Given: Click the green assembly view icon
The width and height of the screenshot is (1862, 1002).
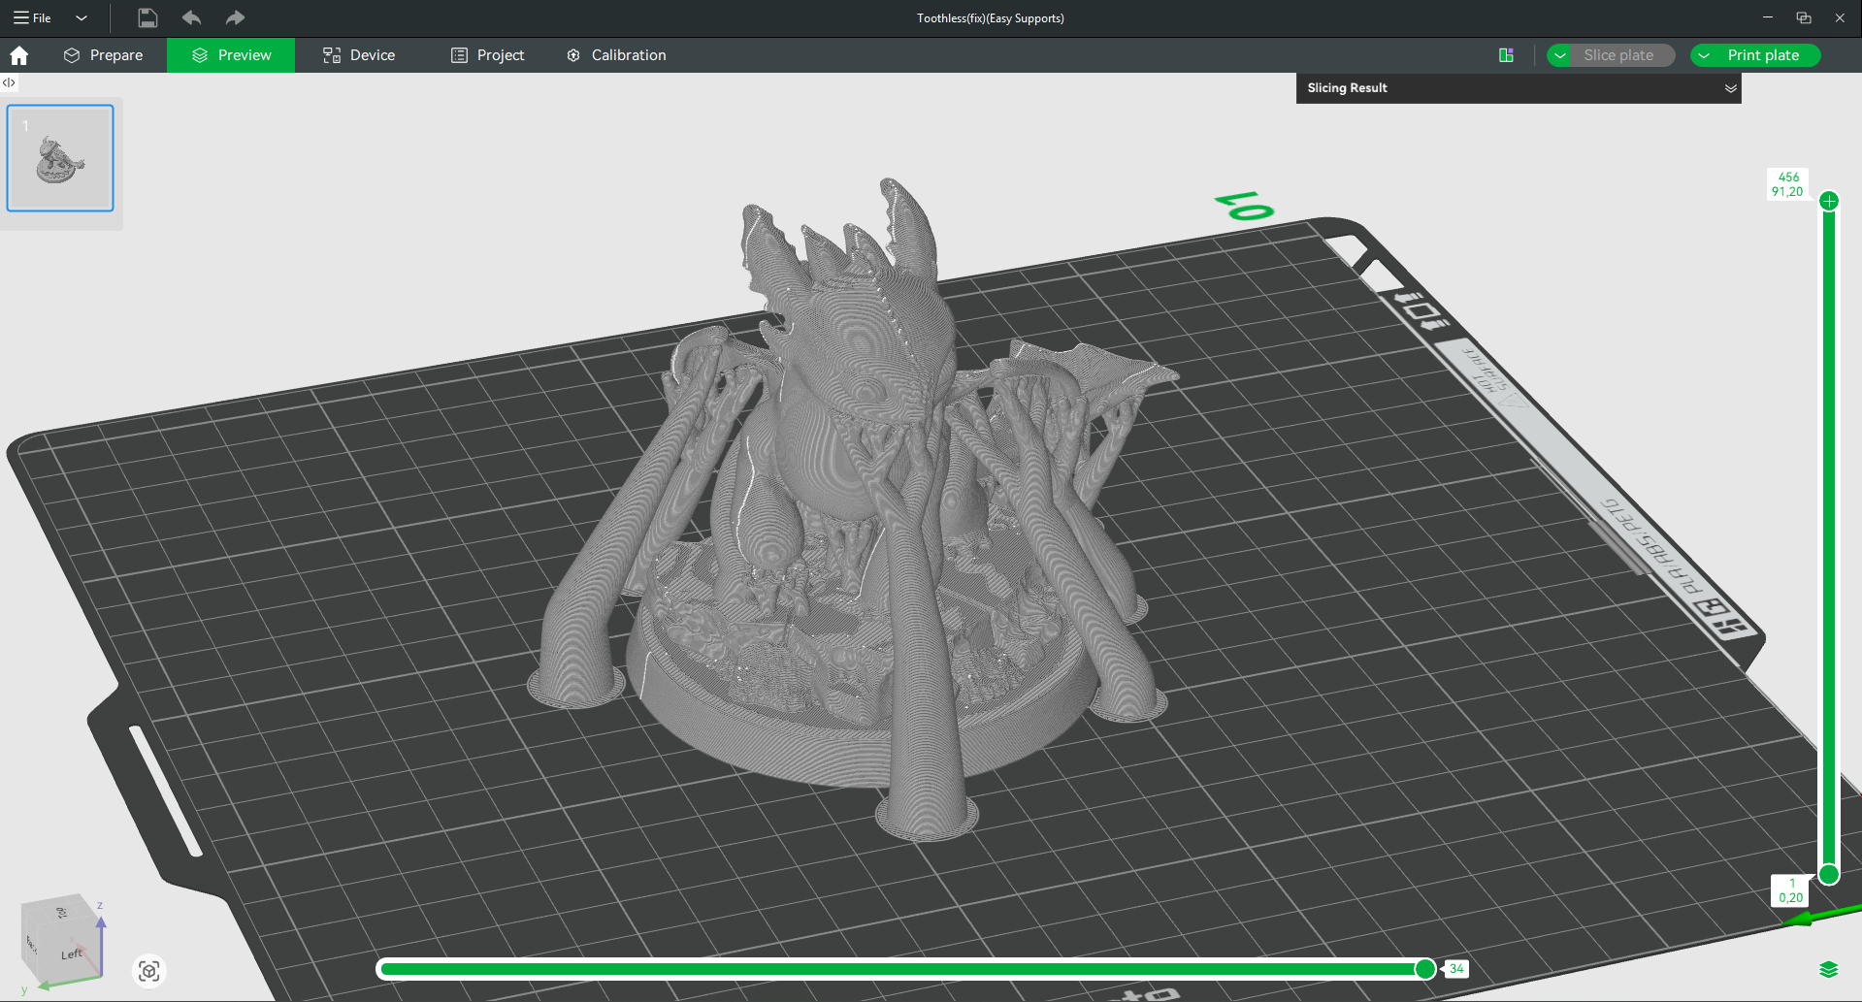Looking at the screenshot, I should click(1506, 55).
